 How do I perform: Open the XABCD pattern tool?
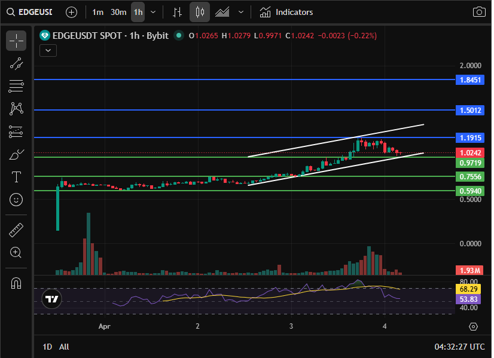(x=16, y=108)
